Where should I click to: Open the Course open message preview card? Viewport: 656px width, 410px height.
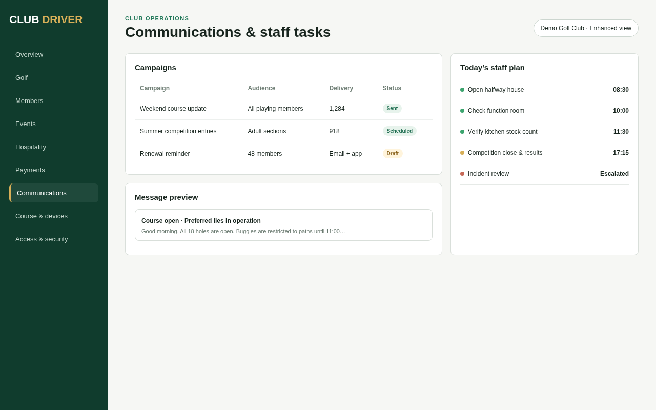(x=283, y=225)
